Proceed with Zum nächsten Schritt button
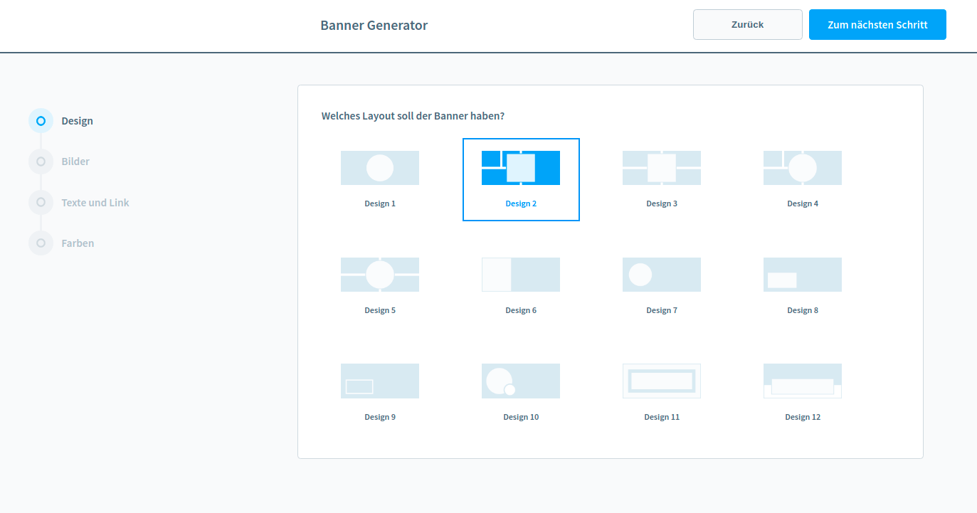Screen dimensions: 977x513 [877, 25]
